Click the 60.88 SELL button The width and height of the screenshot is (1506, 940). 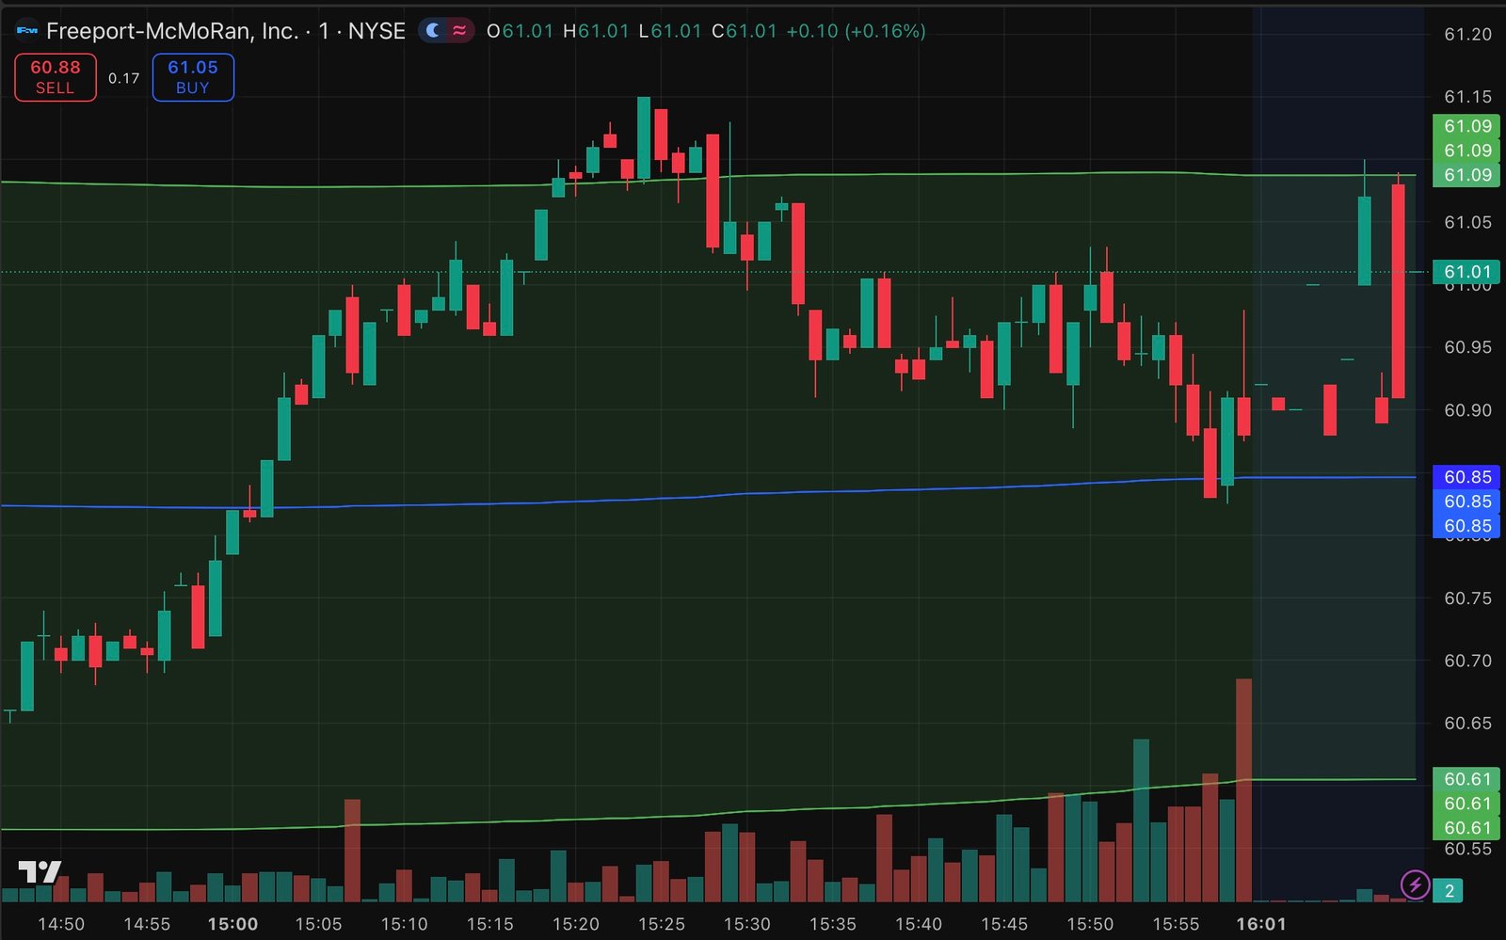56,77
